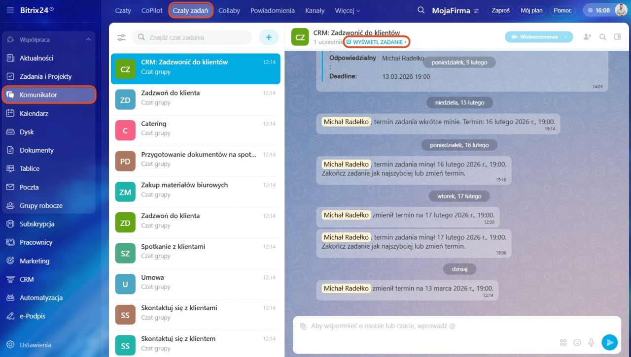Open Zakup materiałów biurowych chat
Image resolution: width=631 pixels, height=357 pixels.
[196, 192]
